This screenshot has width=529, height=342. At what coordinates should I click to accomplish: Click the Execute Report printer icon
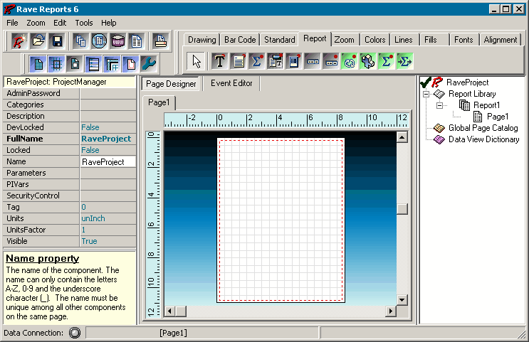pyautogui.click(x=160, y=41)
